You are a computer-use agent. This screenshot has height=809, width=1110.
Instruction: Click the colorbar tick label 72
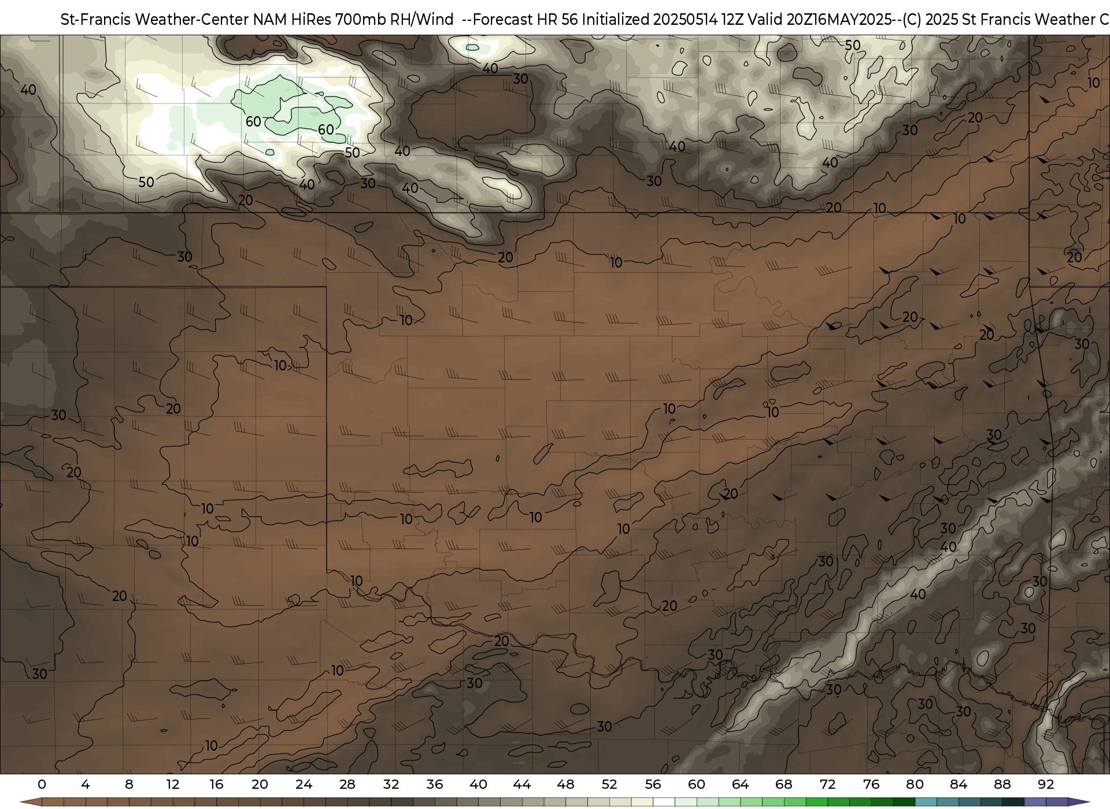pos(827,784)
